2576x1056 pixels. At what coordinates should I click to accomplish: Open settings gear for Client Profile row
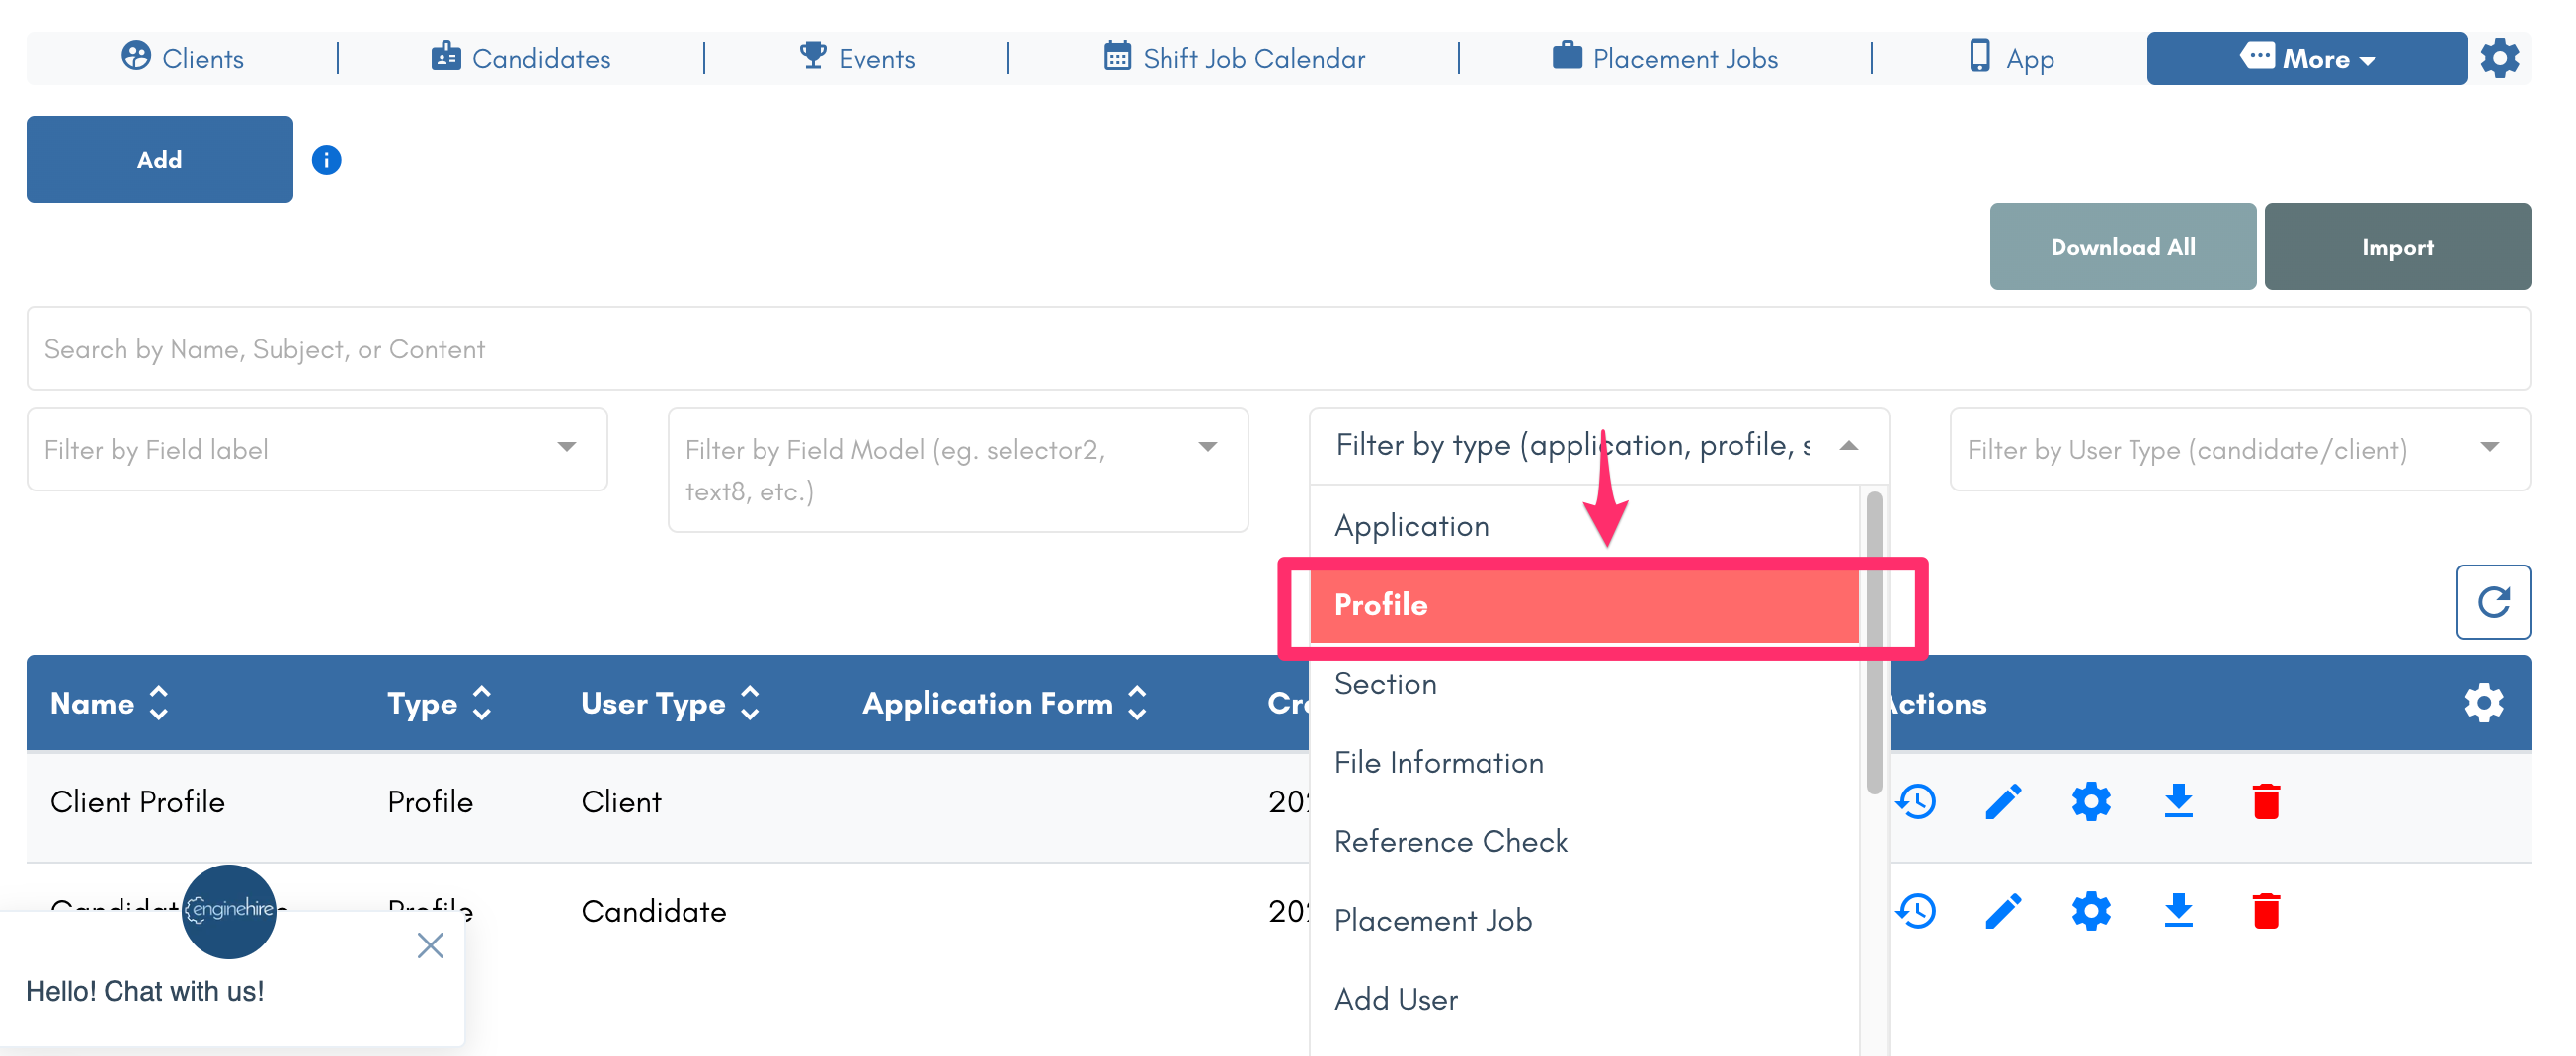(2091, 801)
